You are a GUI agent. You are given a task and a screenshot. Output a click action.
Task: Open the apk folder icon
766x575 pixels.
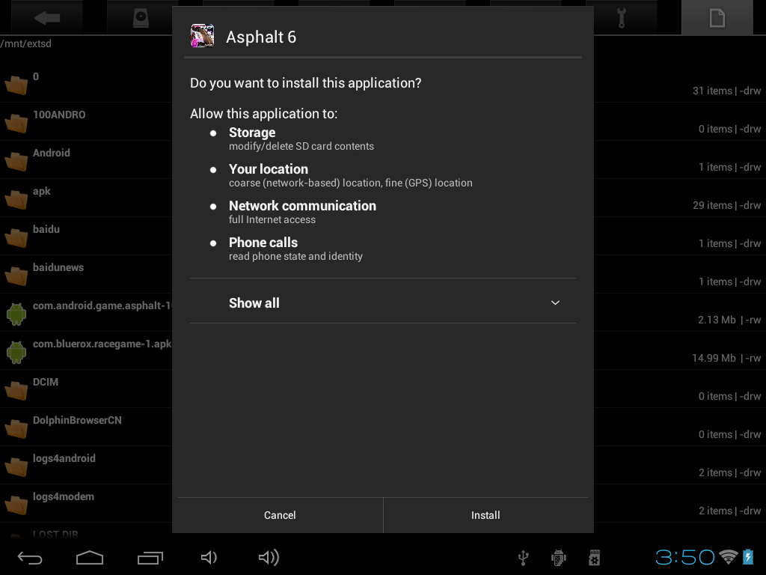click(x=16, y=199)
